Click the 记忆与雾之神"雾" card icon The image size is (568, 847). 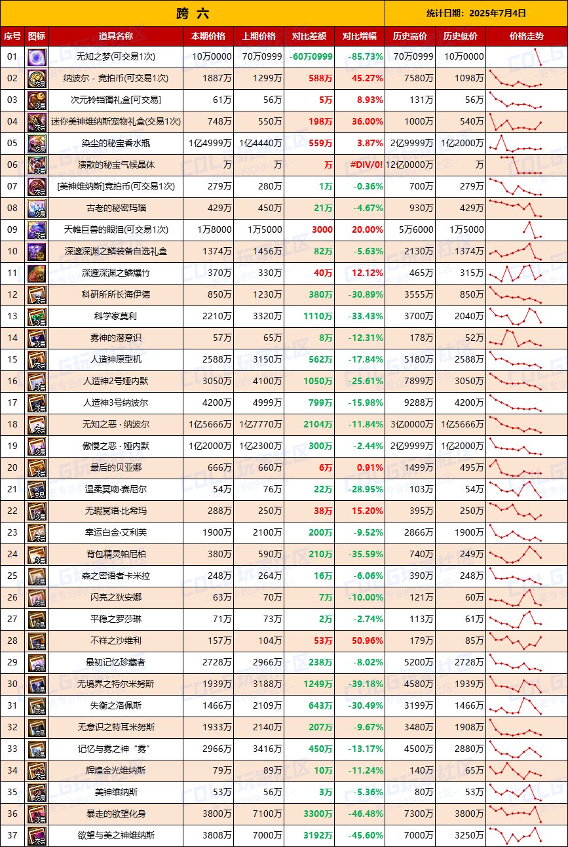(37, 749)
